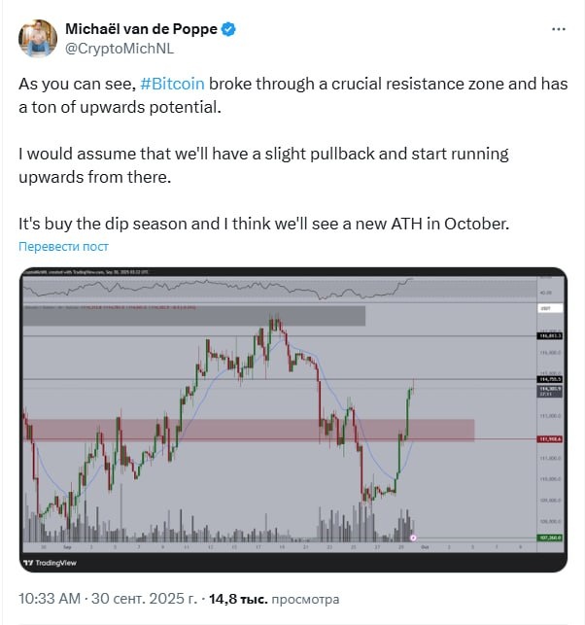Screen dimensions: 585x625
Task: Click the black 114,755.5 price label
Action: 550,379
